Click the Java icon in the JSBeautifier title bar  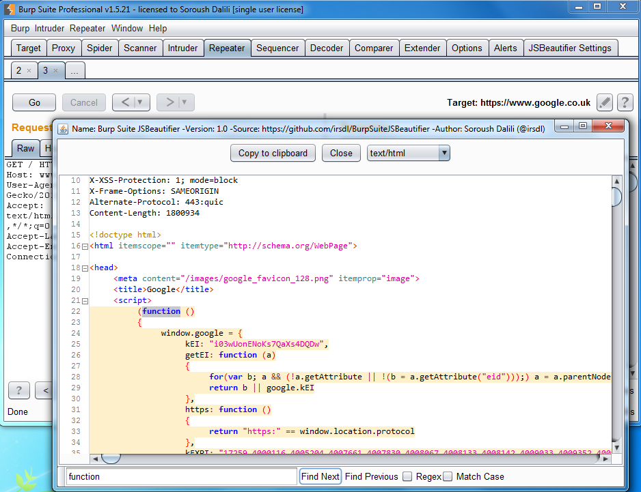pyautogui.click(x=63, y=126)
